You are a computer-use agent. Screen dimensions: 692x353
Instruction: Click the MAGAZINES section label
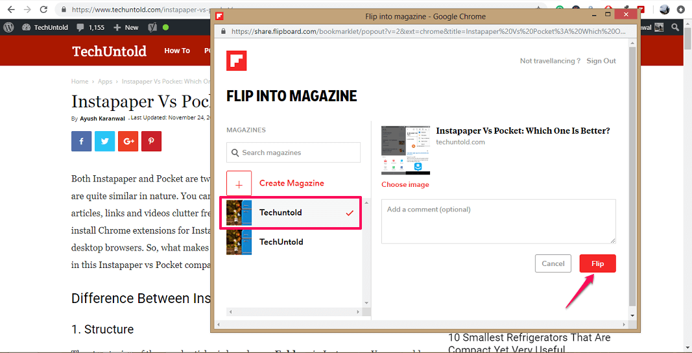pyautogui.click(x=246, y=130)
